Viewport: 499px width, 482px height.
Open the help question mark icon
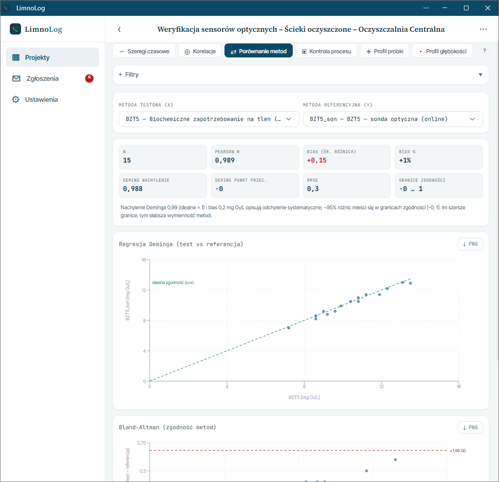(x=485, y=50)
